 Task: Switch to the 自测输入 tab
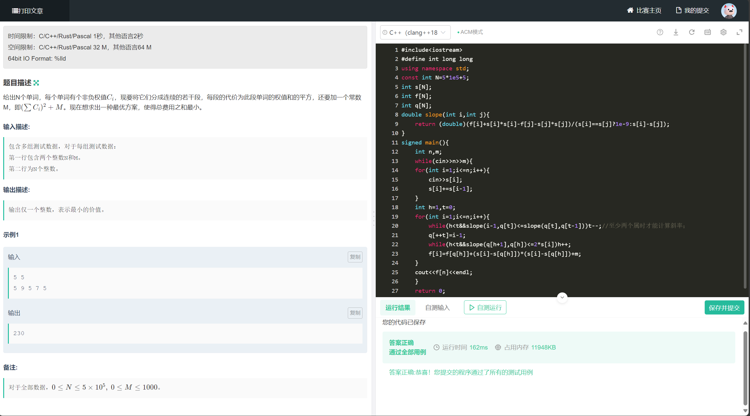(x=437, y=308)
